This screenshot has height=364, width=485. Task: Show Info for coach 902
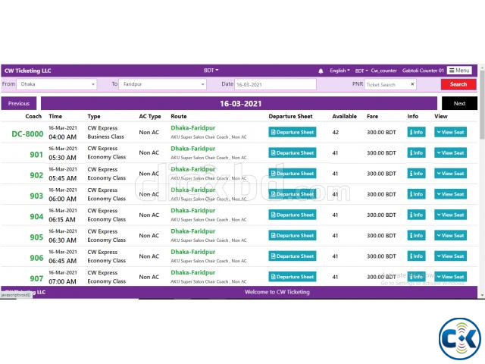tap(416, 174)
